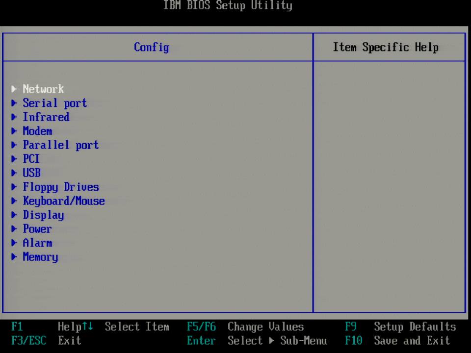This screenshot has width=471, height=353.
Task: Click the F1 Help key label
Action: pyautogui.click(x=17, y=327)
